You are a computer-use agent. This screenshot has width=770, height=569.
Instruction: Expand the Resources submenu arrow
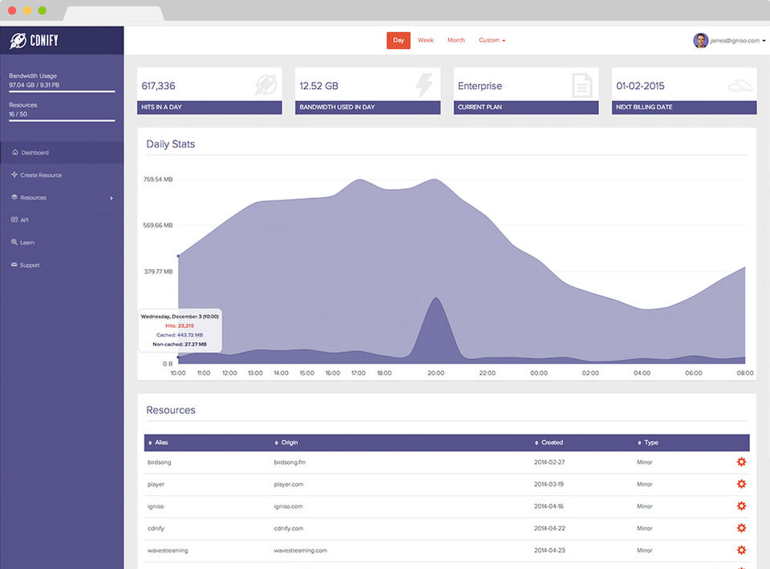(111, 198)
